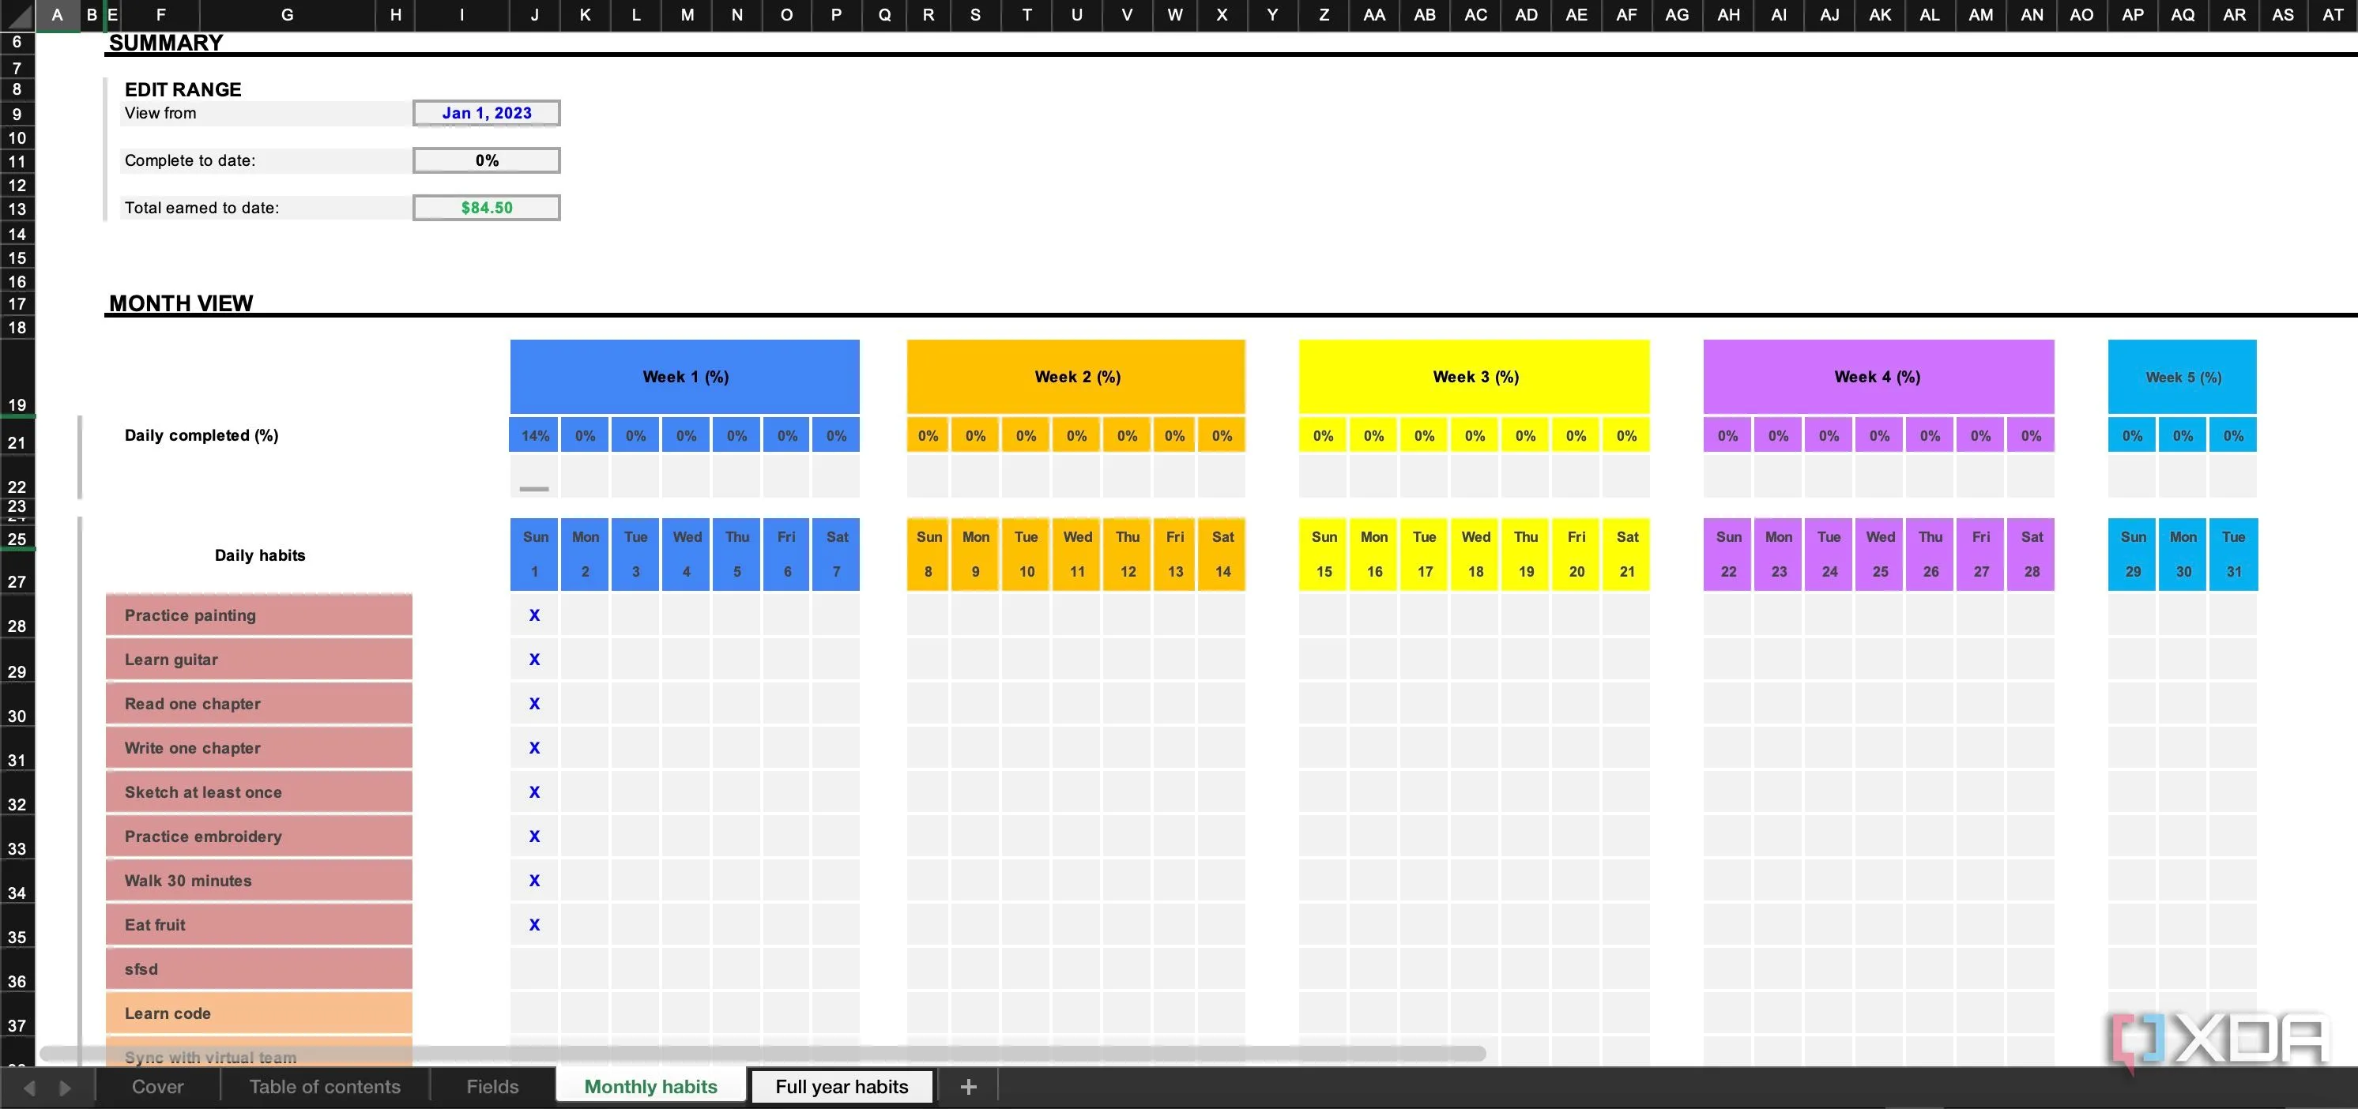Viewport: 2358px width, 1109px height.
Task: Edit the View from date cell
Action: point(486,112)
